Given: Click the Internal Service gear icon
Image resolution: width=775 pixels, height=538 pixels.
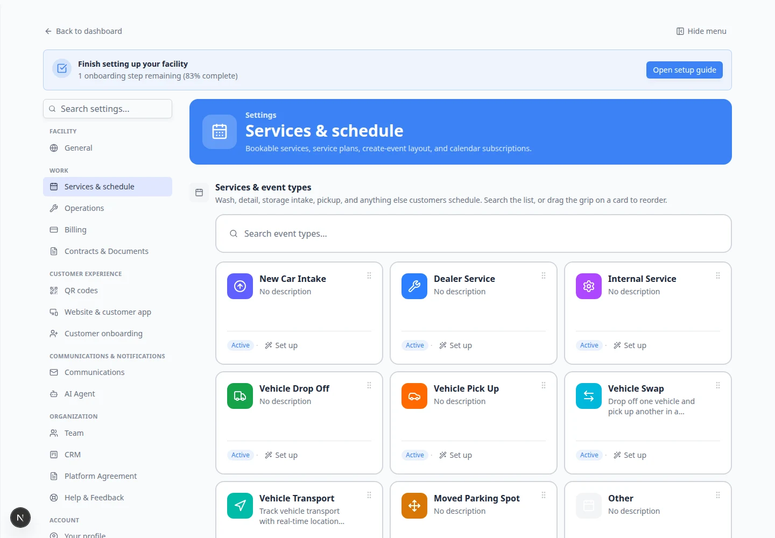Looking at the screenshot, I should point(589,286).
